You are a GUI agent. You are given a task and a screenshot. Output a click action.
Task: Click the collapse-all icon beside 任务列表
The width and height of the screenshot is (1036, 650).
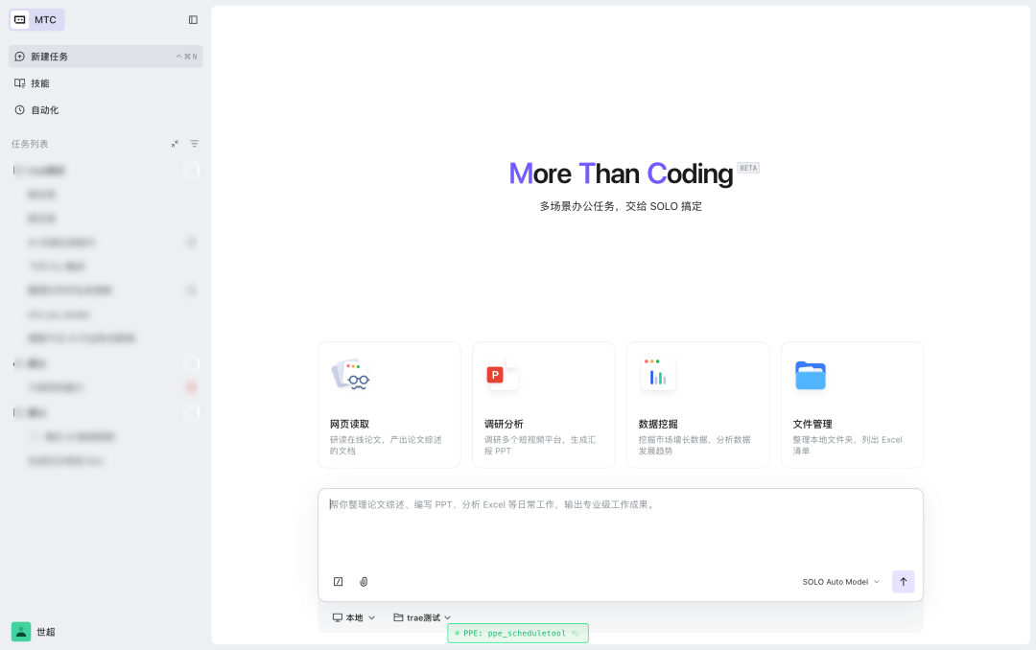click(175, 144)
